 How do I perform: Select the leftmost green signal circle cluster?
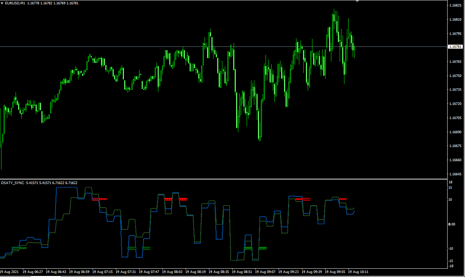coord(19,248)
